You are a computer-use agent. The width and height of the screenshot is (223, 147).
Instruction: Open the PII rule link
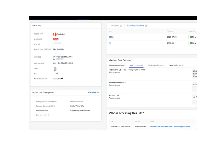click(110, 43)
